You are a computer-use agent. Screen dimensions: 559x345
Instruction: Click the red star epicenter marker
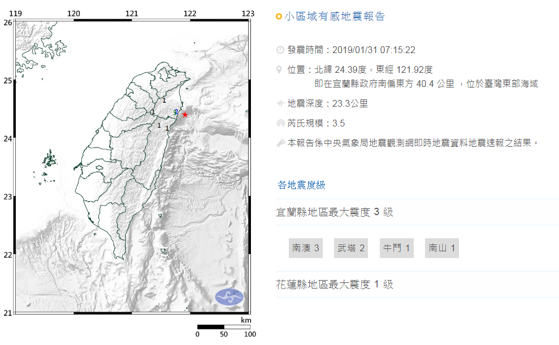[185, 115]
